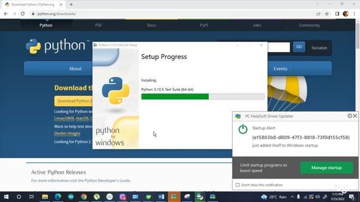The height and width of the screenshot is (202, 360).
Task: Click the Manage startup button
Action: [326, 168]
